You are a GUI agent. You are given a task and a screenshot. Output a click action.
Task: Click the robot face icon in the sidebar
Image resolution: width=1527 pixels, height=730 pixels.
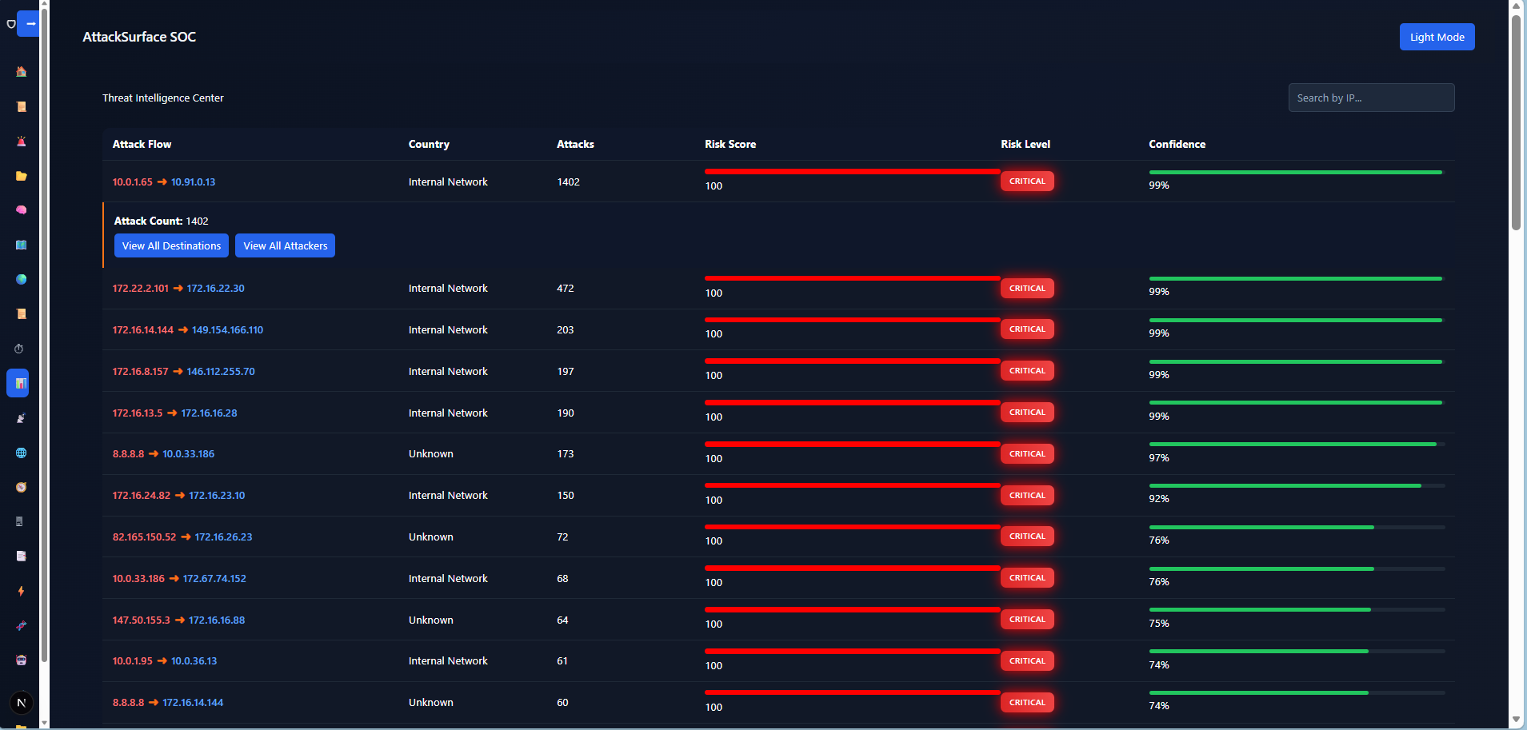pos(22,660)
